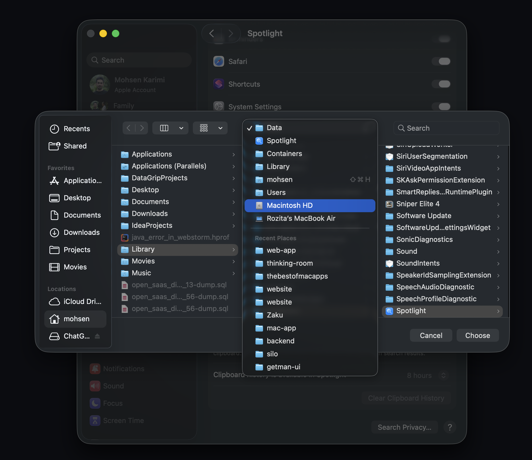Open view mode dropdown arrow
The image size is (532, 460).
pos(181,128)
